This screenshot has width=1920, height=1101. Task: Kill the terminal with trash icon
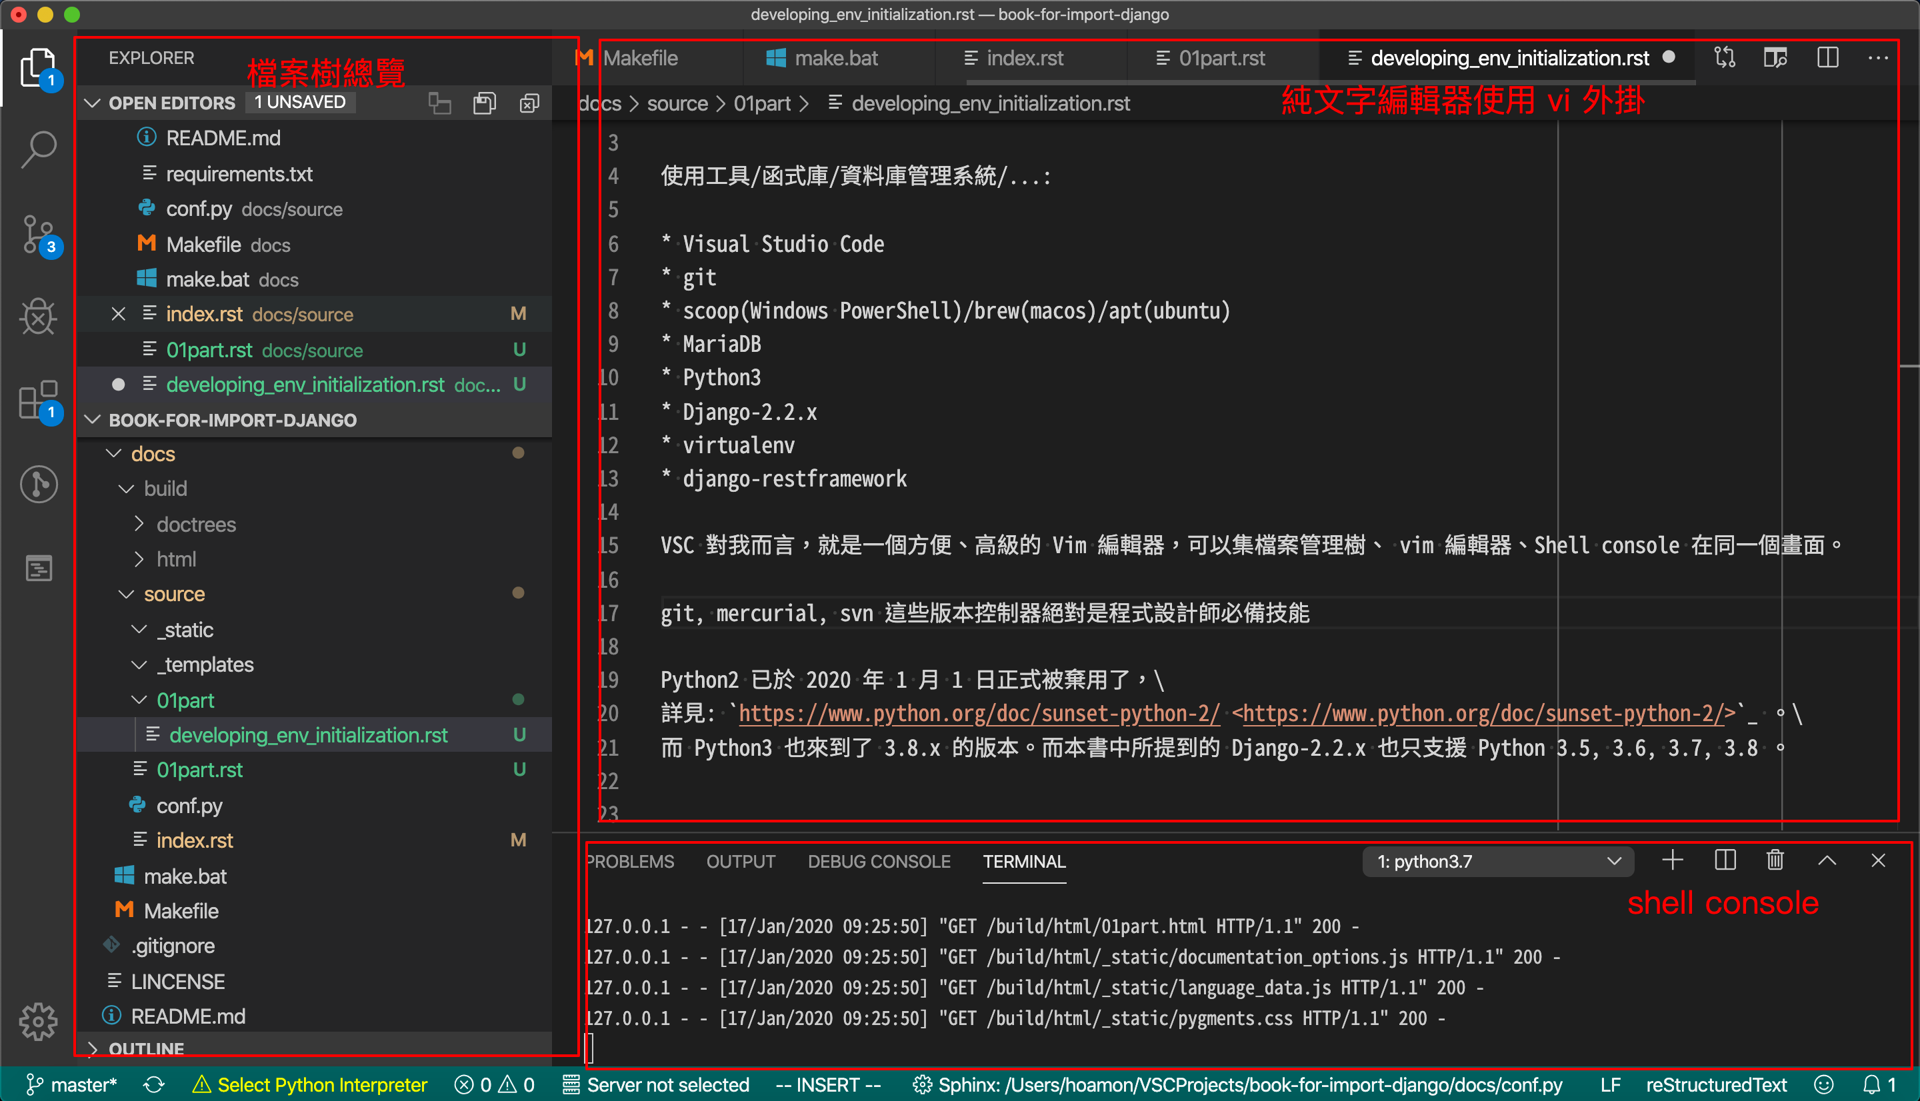[1775, 860]
